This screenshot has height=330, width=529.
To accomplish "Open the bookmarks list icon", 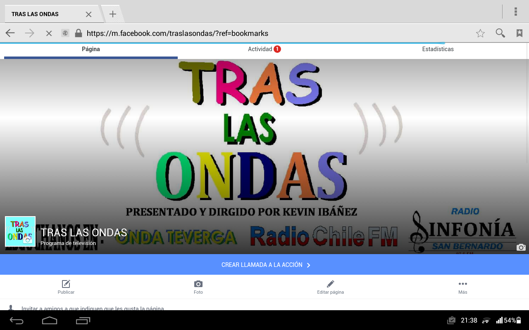I will pos(519,33).
